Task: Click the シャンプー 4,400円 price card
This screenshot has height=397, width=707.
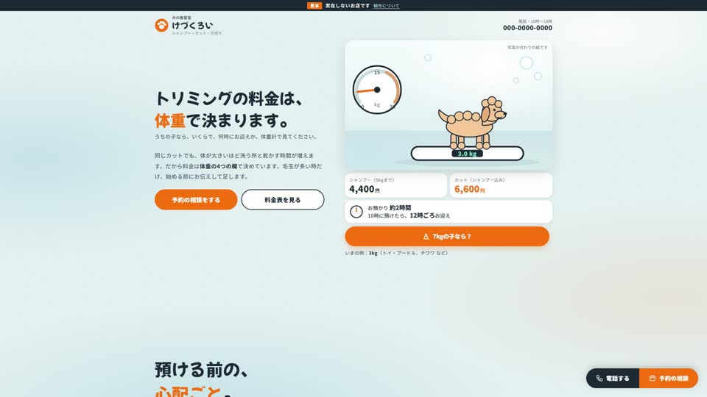Action: pyautogui.click(x=396, y=185)
